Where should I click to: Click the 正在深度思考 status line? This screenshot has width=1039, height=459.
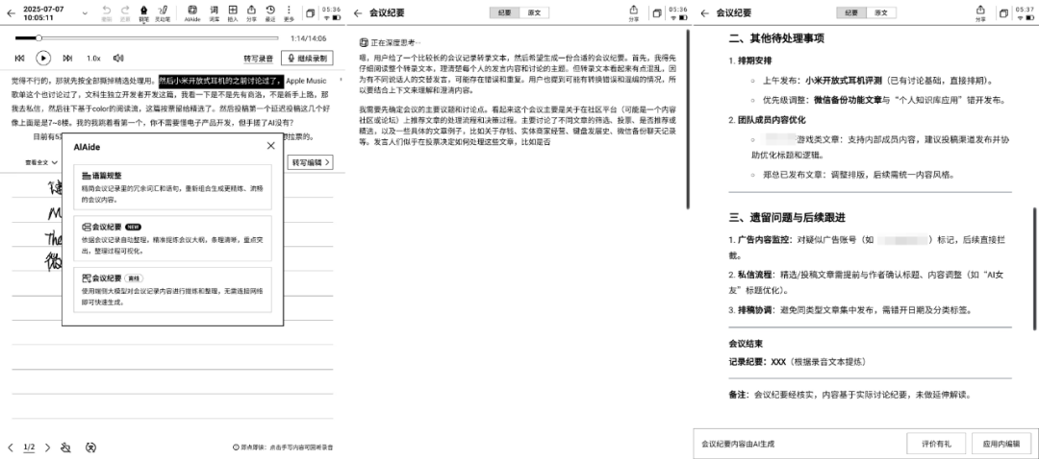[391, 41]
